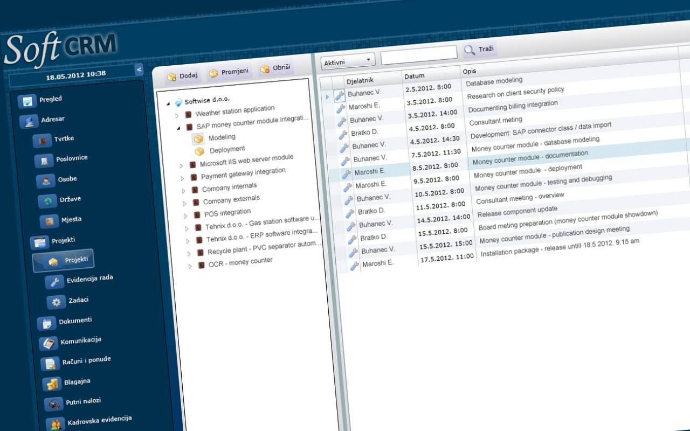Open Kadrovska evidencija icon
The width and height of the screenshot is (690, 431).
[56, 424]
